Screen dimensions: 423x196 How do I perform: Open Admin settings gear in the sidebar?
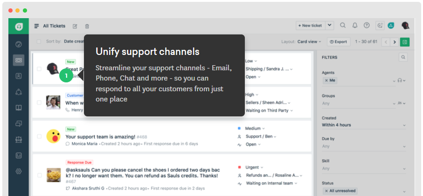pos(19,171)
